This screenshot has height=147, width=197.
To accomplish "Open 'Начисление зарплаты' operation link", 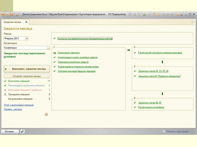I will (x=69, y=53).
